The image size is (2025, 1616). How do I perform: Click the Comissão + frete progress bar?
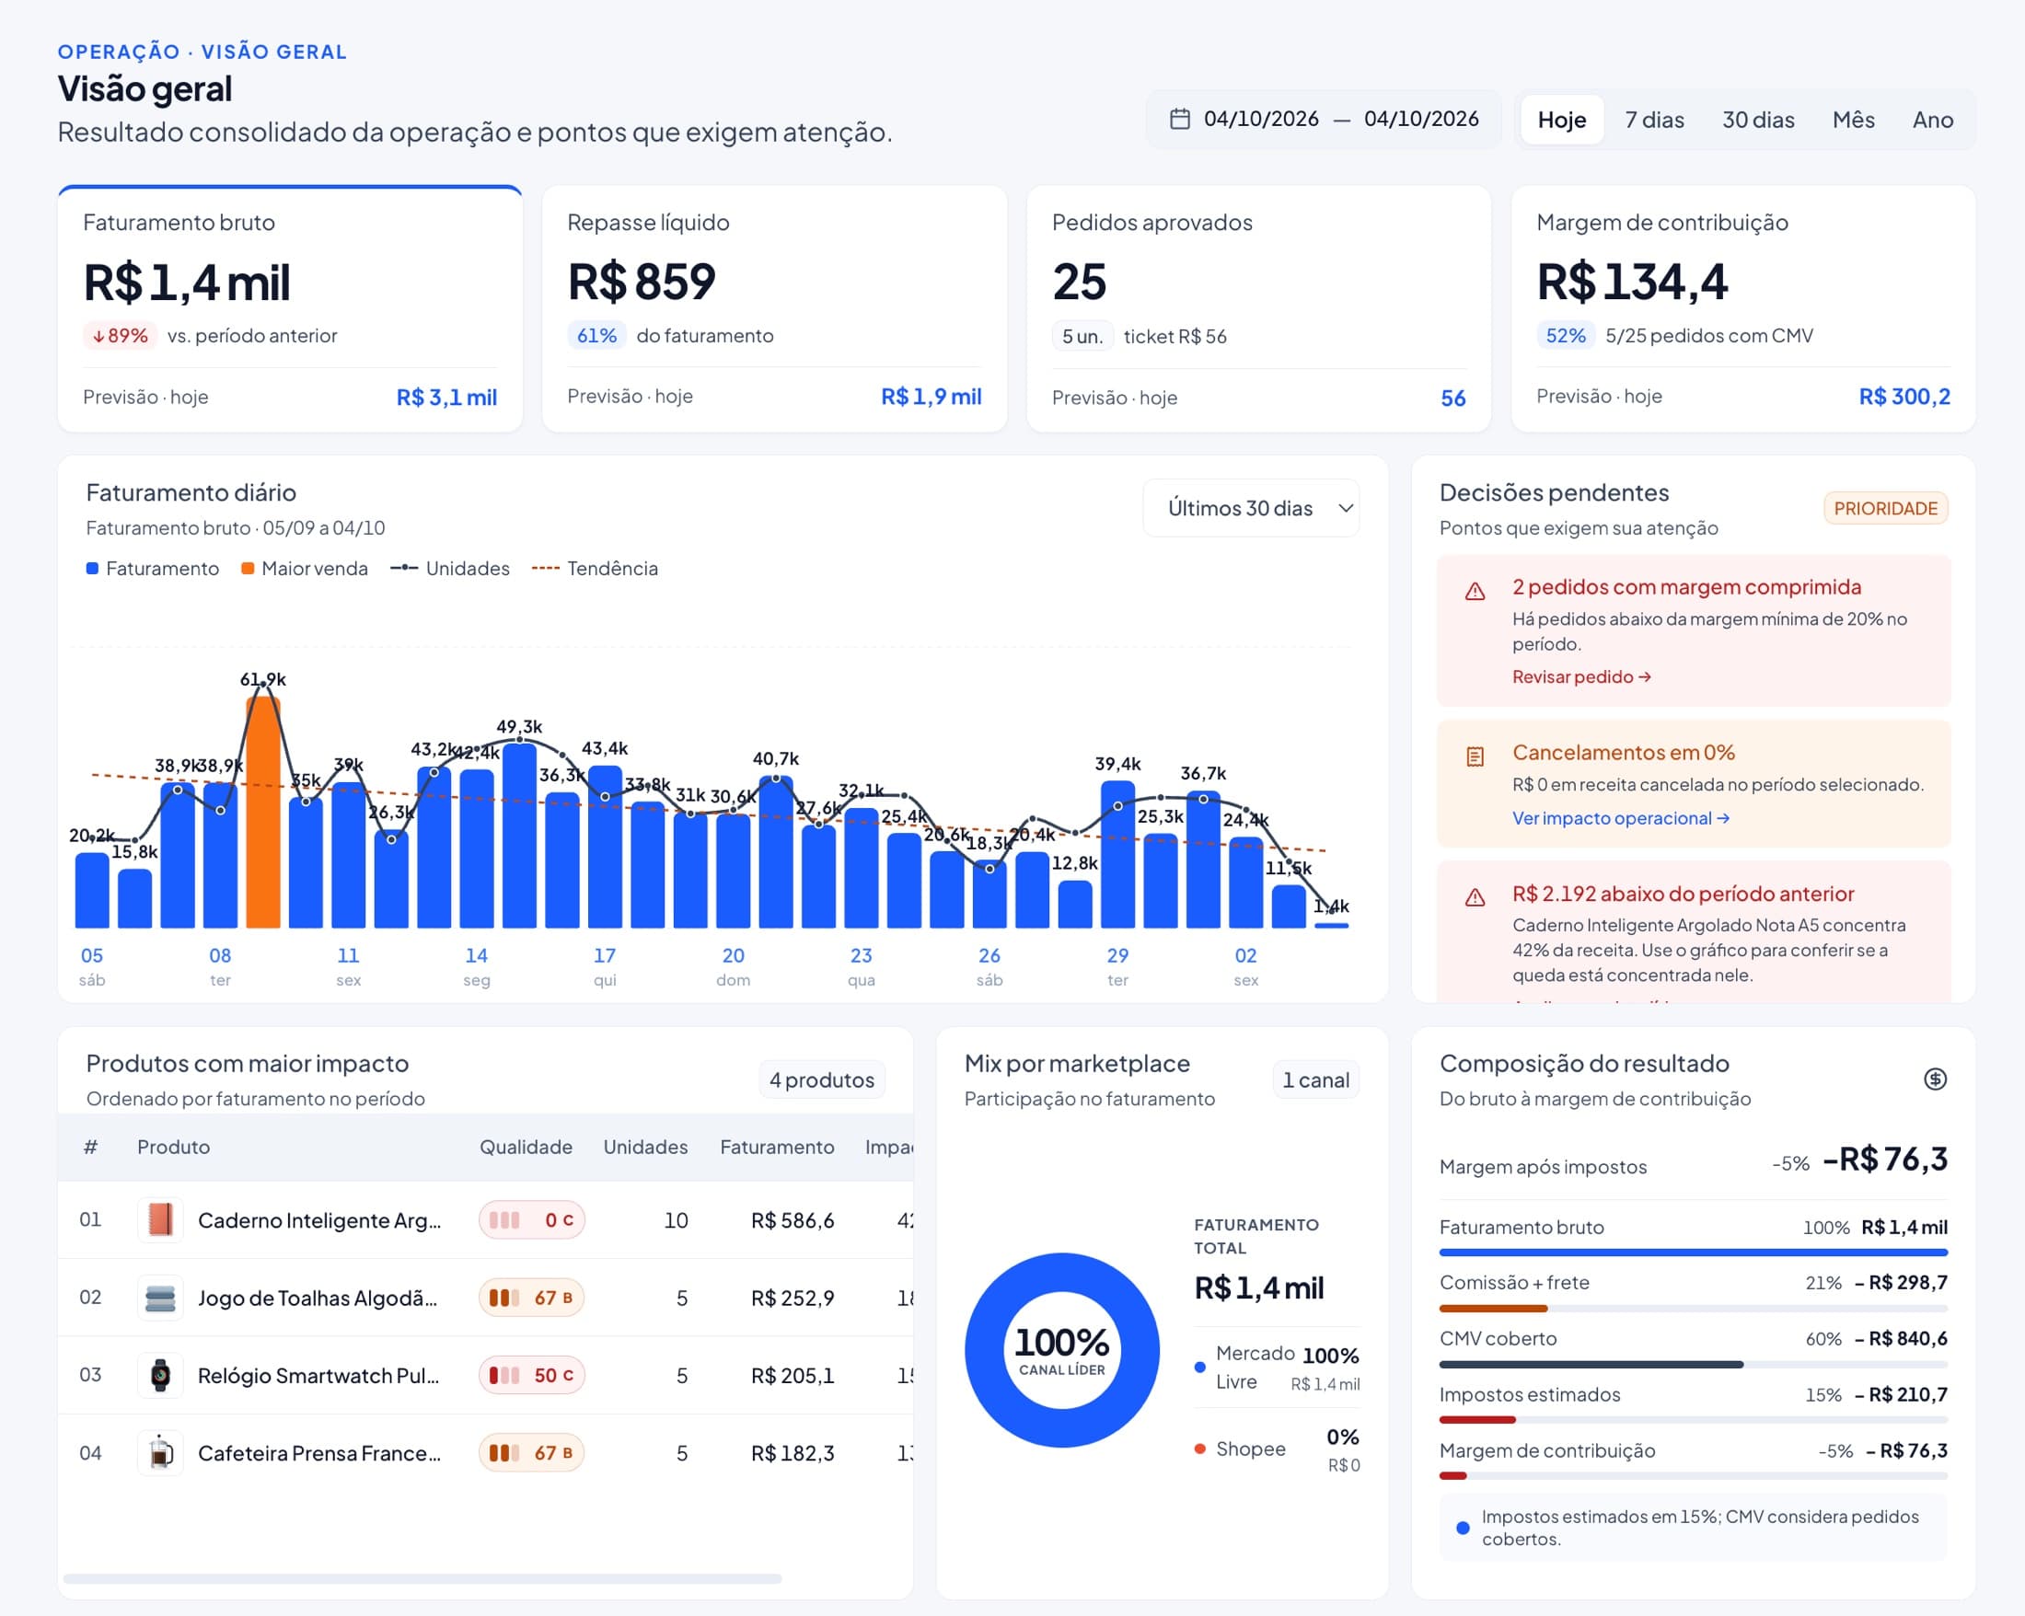1693,1308
